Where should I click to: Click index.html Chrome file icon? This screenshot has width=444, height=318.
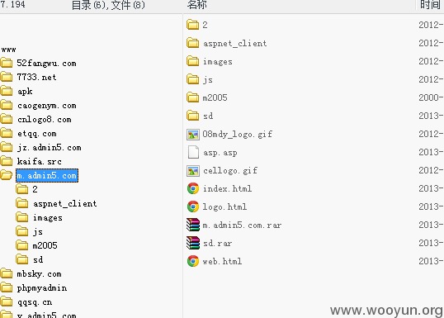point(193,188)
